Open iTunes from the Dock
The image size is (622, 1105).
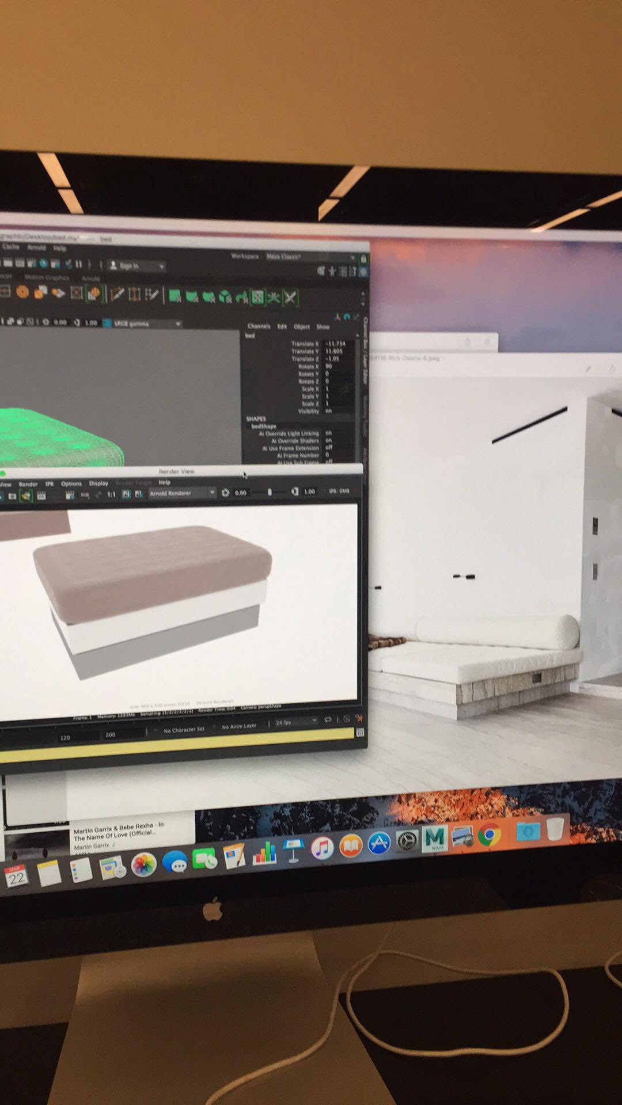[323, 848]
